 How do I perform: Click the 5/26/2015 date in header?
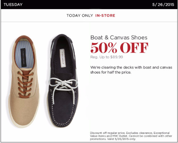pyautogui.click(x=163, y=5)
